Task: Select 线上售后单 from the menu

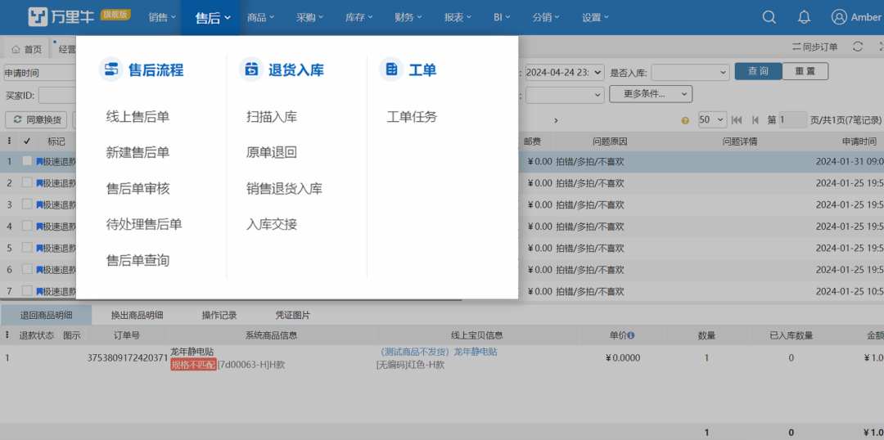Action: coord(138,117)
